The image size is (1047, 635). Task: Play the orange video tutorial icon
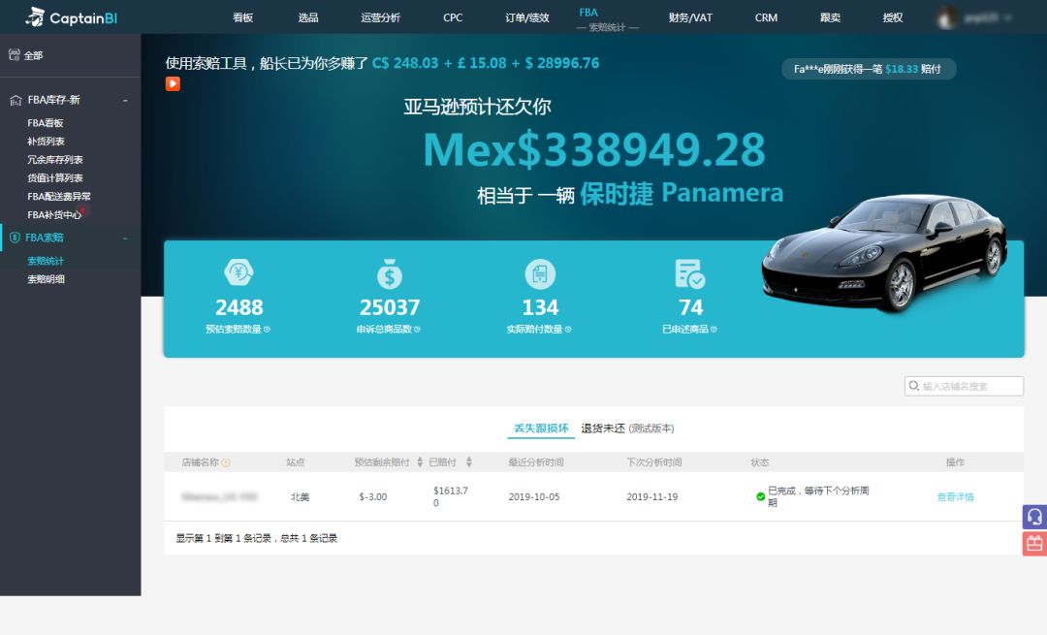(173, 83)
